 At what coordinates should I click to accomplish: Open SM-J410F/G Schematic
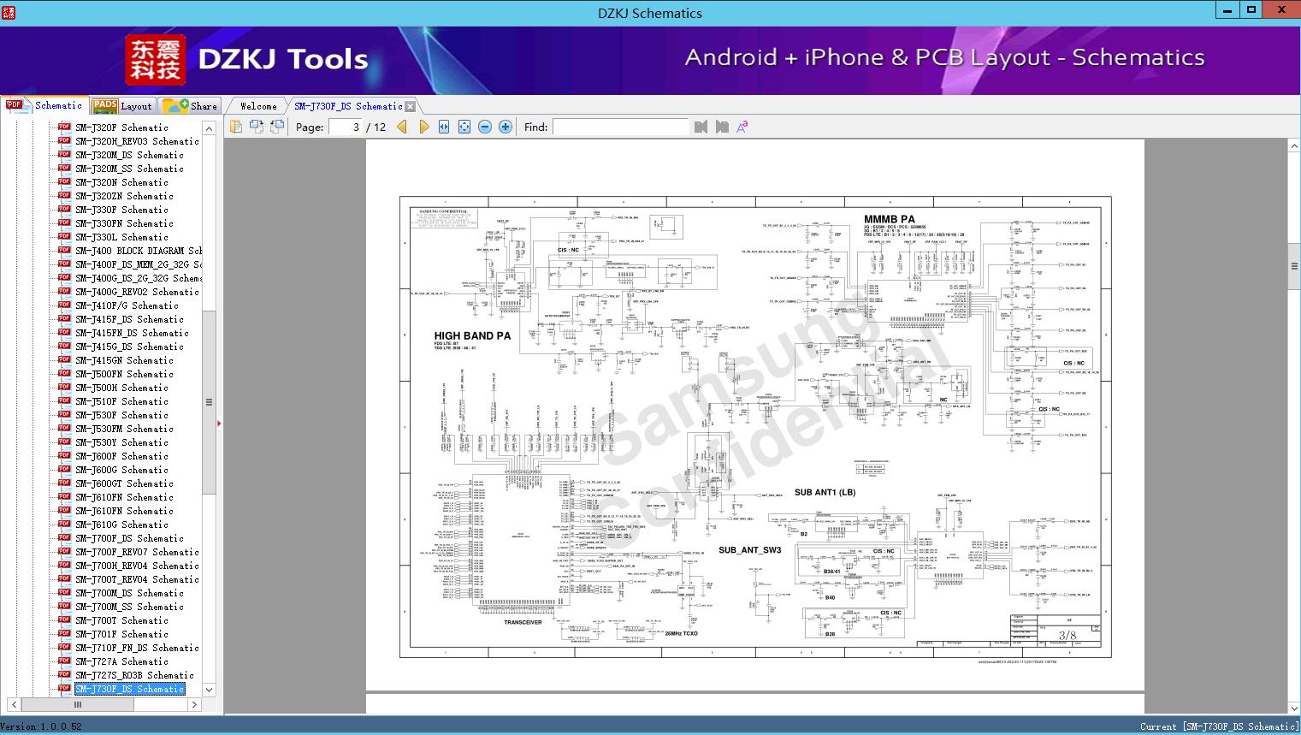[x=127, y=305]
